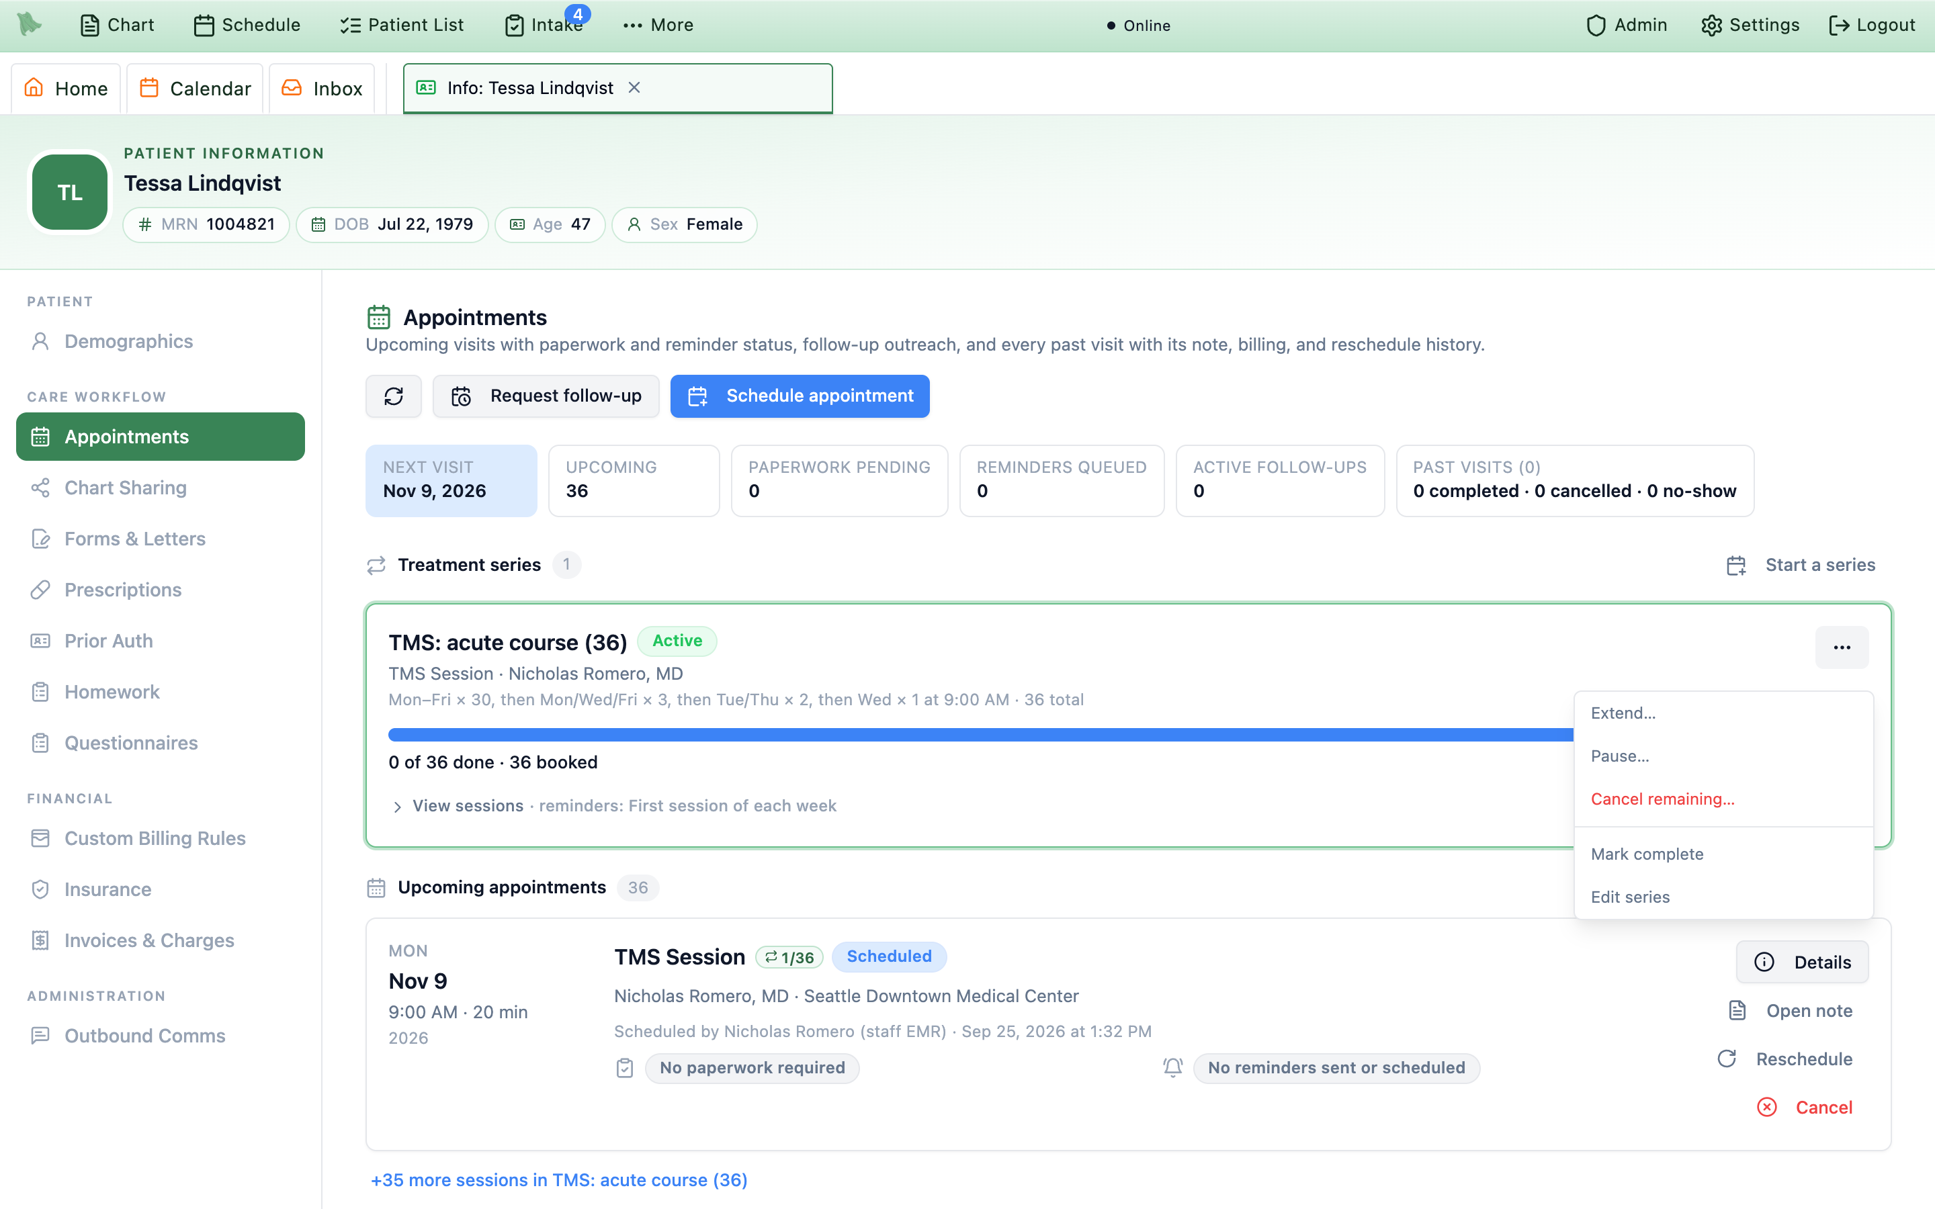Click Request follow-up button
The image size is (1935, 1209).
(x=546, y=396)
